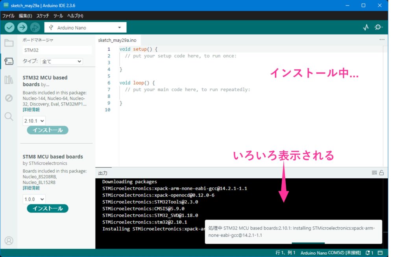Click the by STMicroelectronics author text
403x257 pixels.
point(45,163)
